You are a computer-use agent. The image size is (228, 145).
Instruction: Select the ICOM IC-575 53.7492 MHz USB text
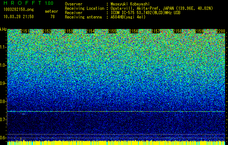(x=145, y=13)
